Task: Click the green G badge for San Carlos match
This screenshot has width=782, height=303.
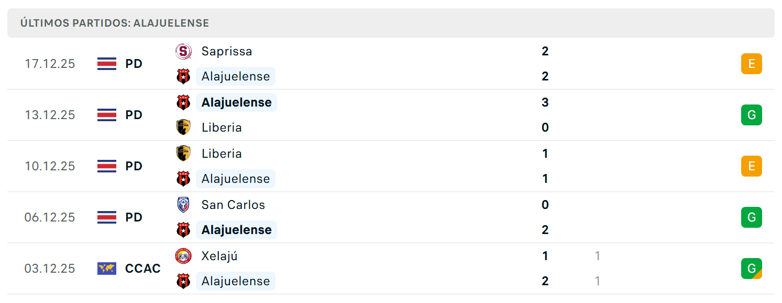Action: [x=752, y=217]
